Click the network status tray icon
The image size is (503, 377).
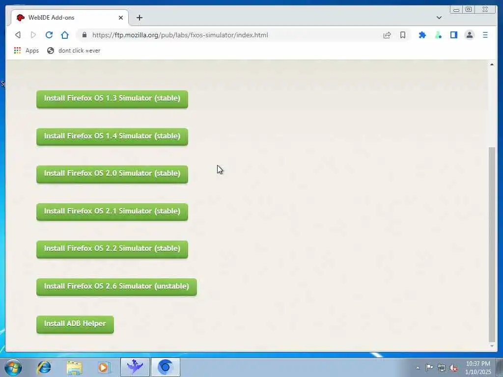[x=442, y=368]
